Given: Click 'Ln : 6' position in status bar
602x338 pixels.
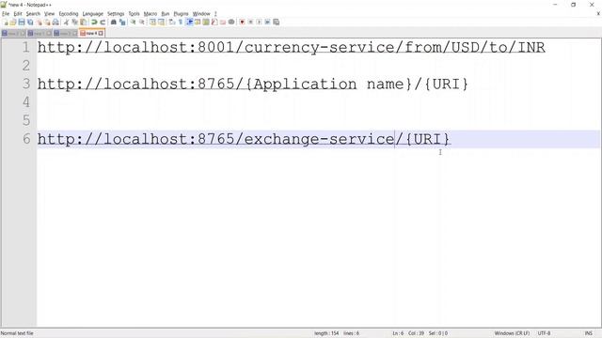Looking at the screenshot, I should click(398, 333).
